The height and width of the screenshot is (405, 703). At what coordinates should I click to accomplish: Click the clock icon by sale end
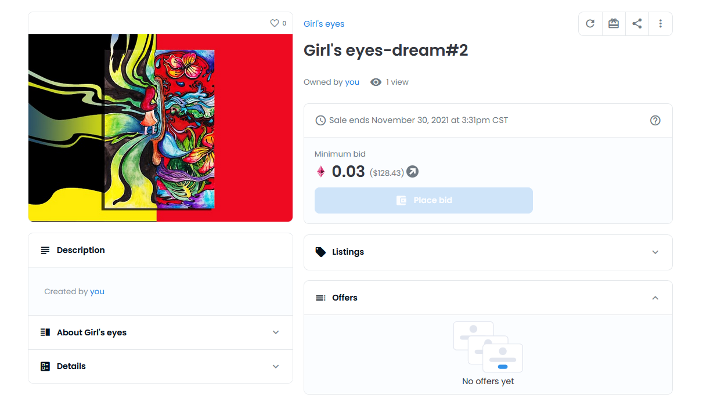(320, 121)
